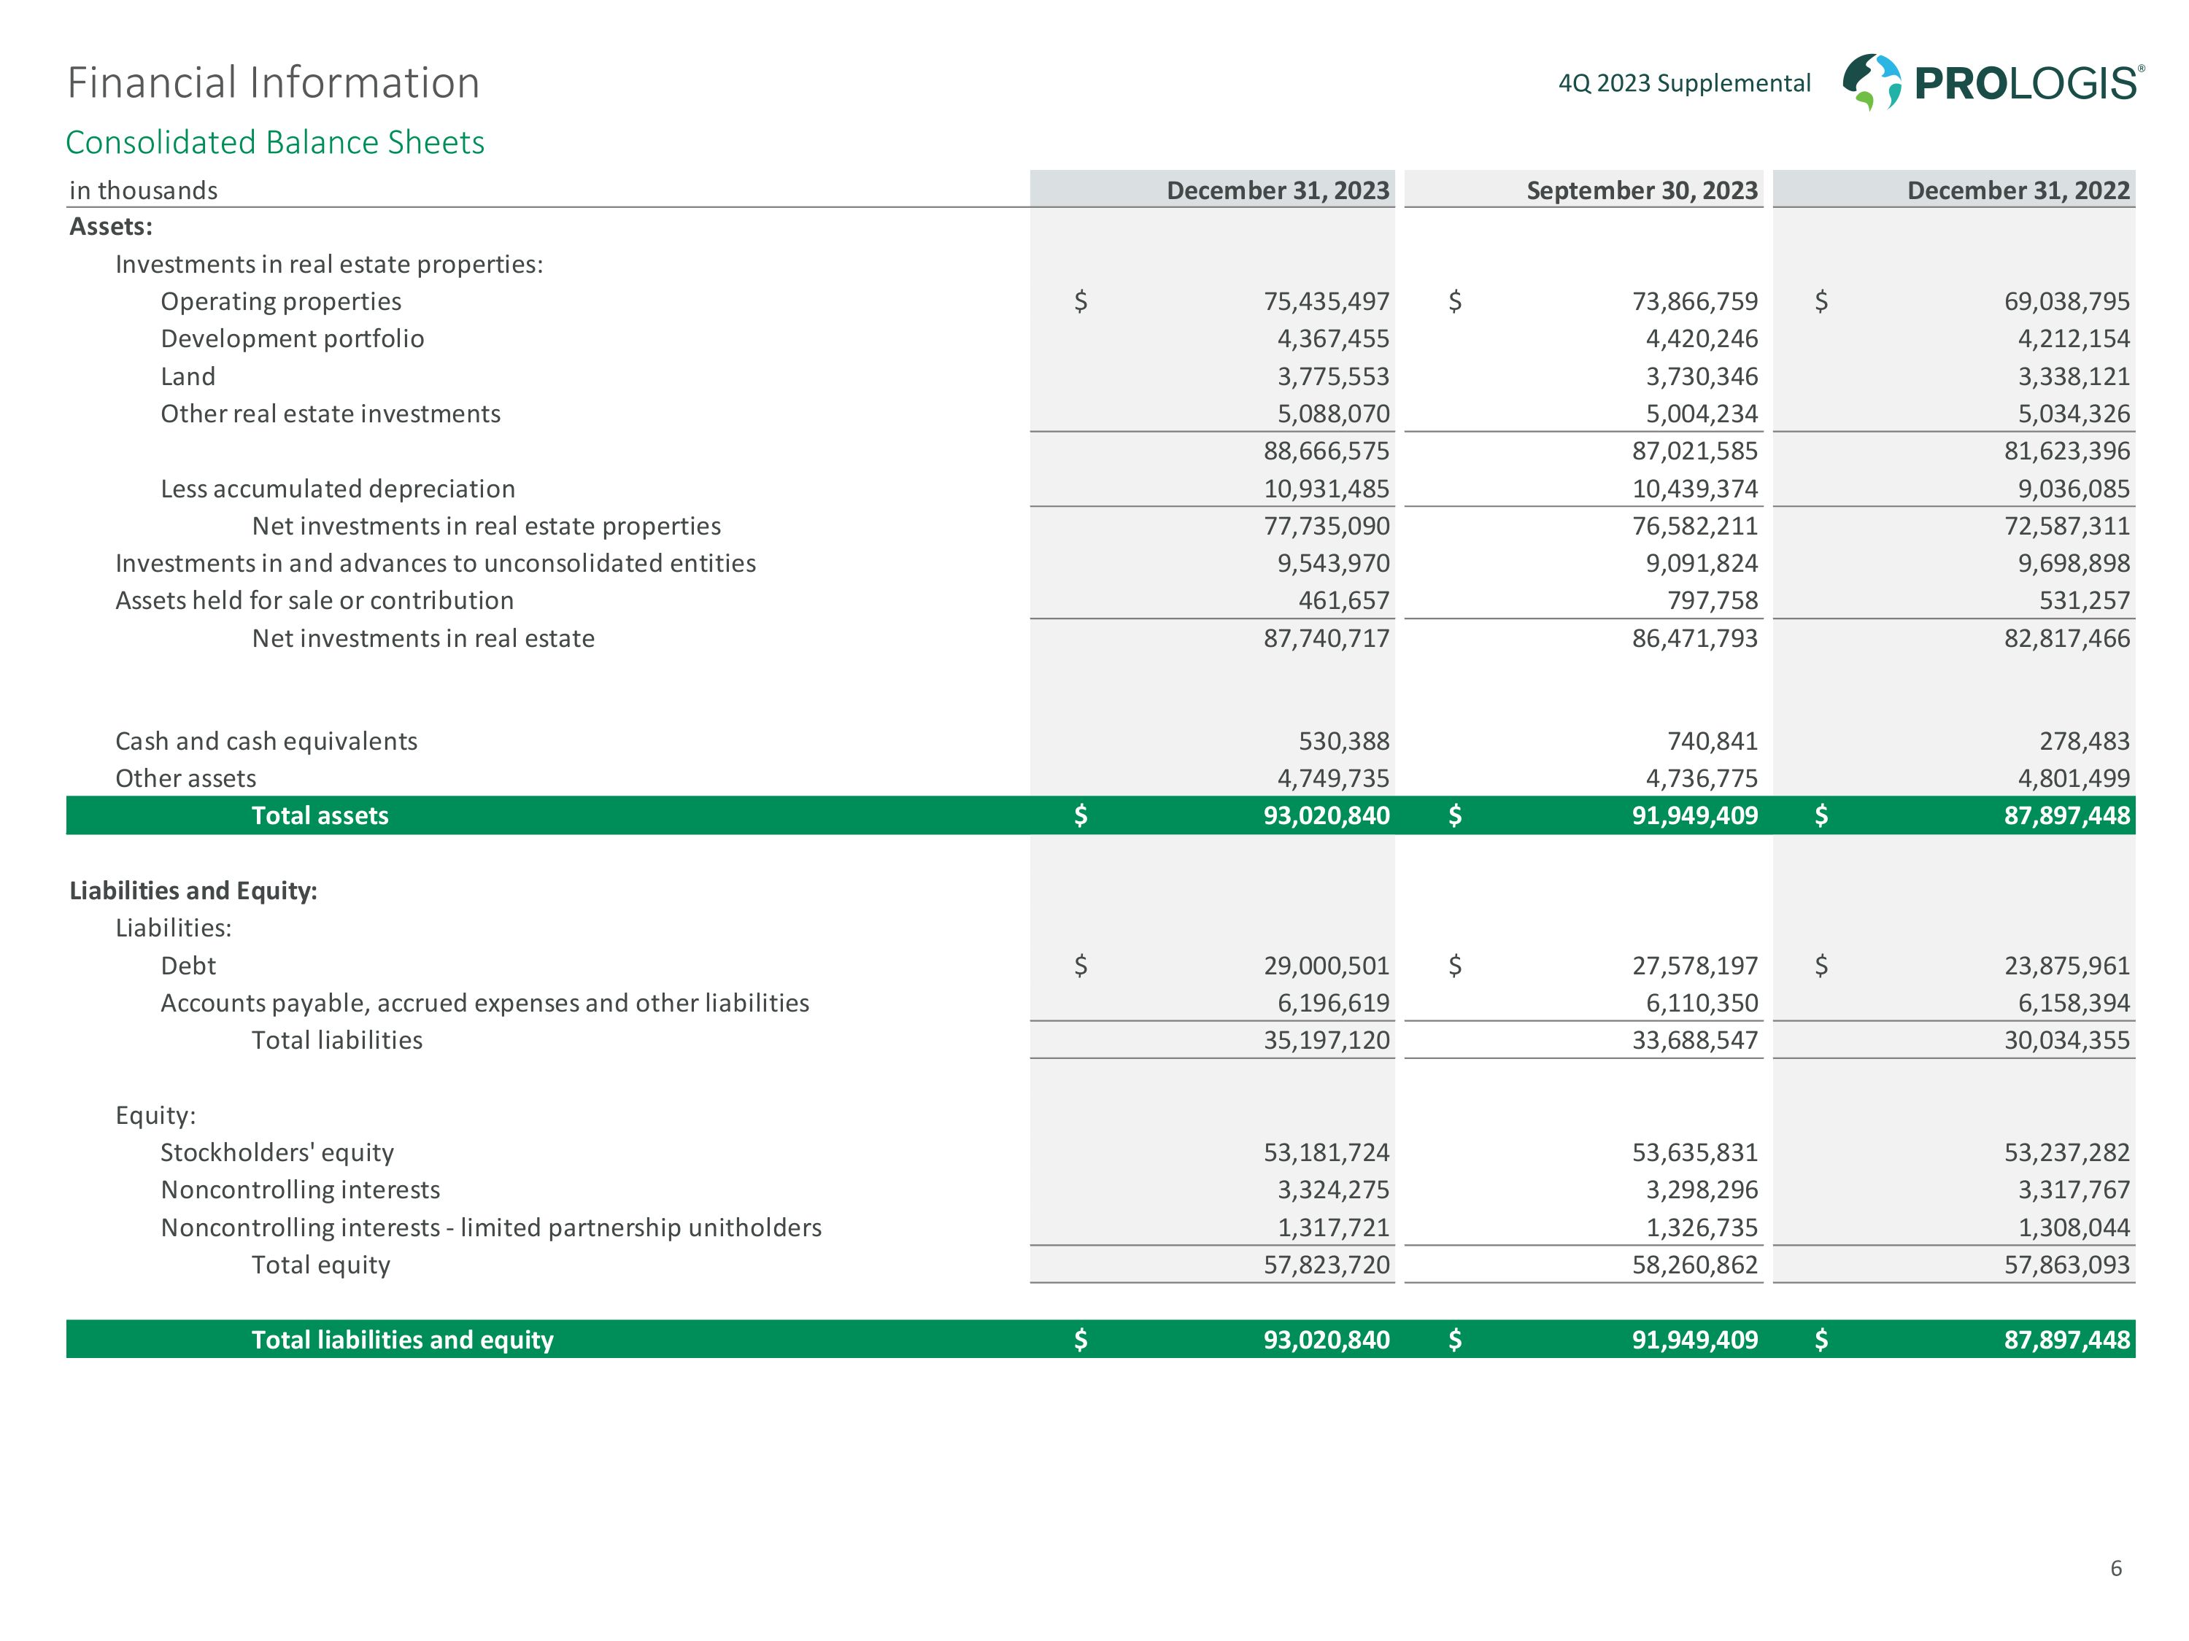Click the Liabilities and Equity section heading
The image size is (2189, 1641).
pyautogui.click(x=193, y=891)
